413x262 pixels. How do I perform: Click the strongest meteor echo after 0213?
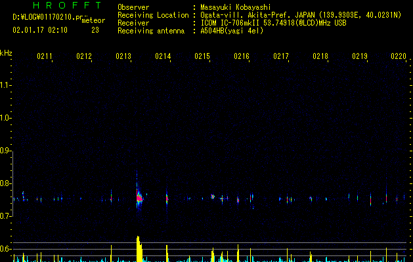pyautogui.click(x=139, y=198)
